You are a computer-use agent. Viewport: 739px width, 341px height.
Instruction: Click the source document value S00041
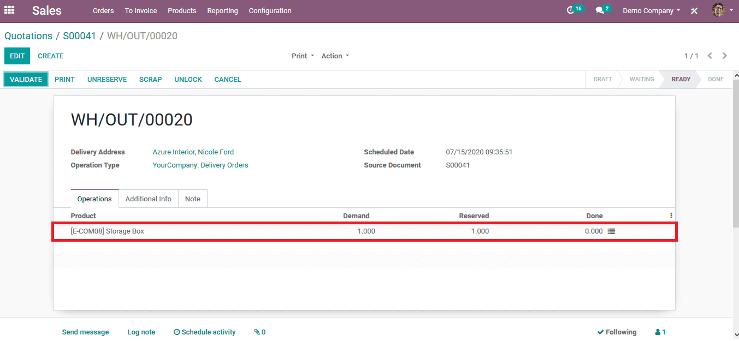[458, 165]
